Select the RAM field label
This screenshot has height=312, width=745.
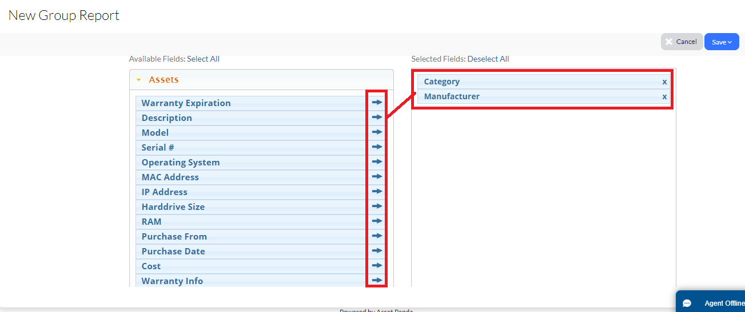[152, 222]
